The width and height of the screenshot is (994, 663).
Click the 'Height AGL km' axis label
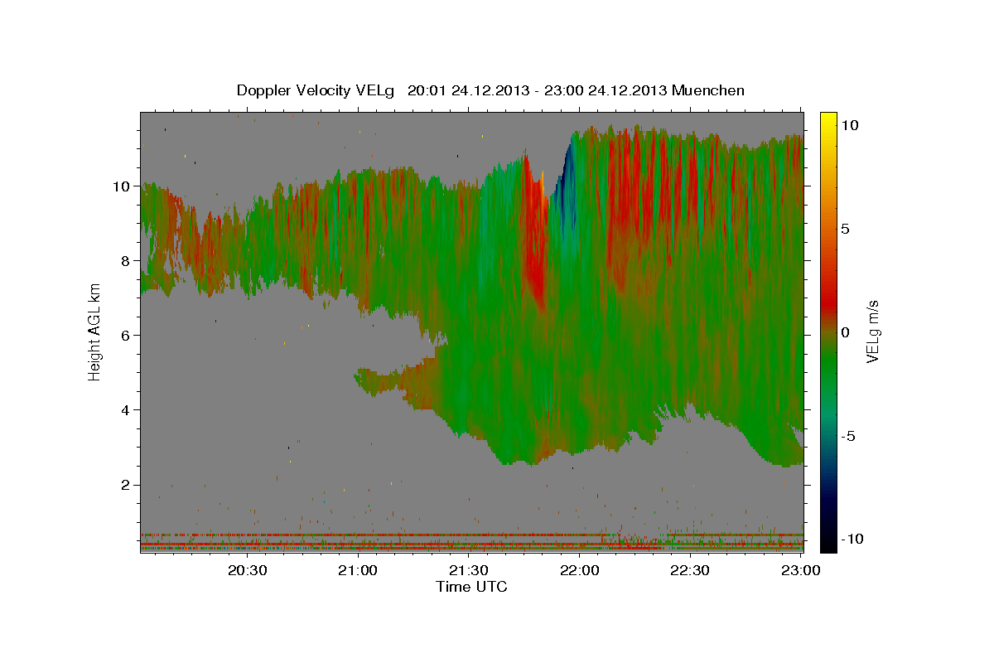[x=94, y=332]
